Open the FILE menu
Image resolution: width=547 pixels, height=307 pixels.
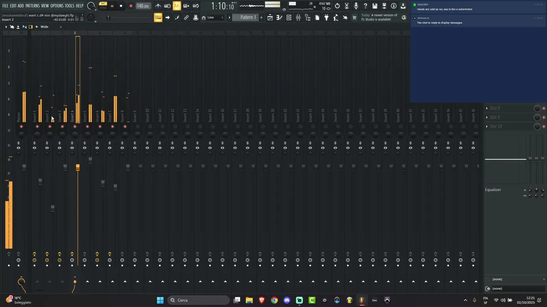[5, 6]
